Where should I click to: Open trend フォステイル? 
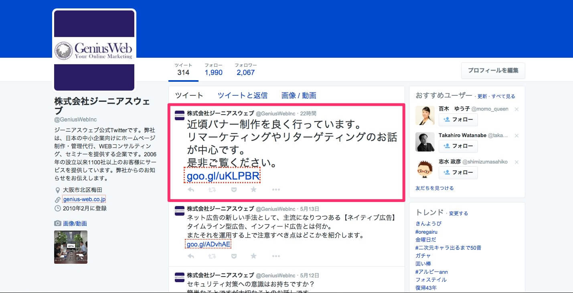pos(431,280)
